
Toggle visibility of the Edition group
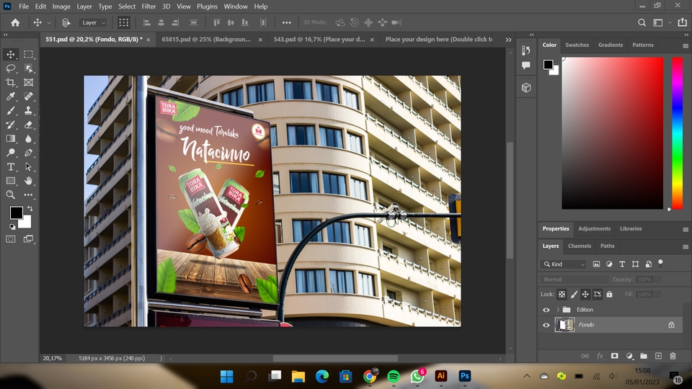pyautogui.click(x=546, y=310)
